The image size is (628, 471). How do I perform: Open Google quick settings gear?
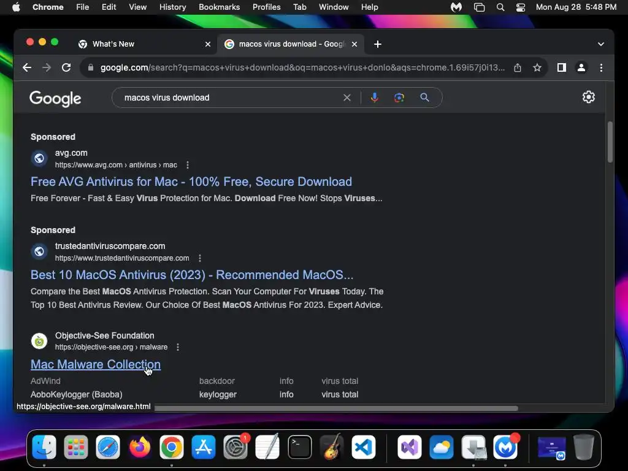[588, 97]
